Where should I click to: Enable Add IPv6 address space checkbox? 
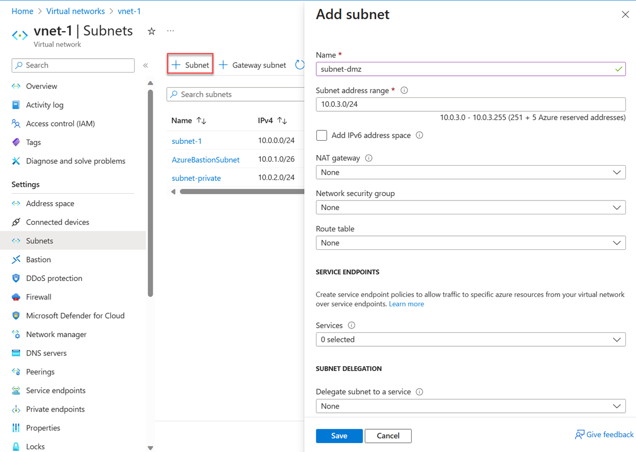click(x=322, y=135)
